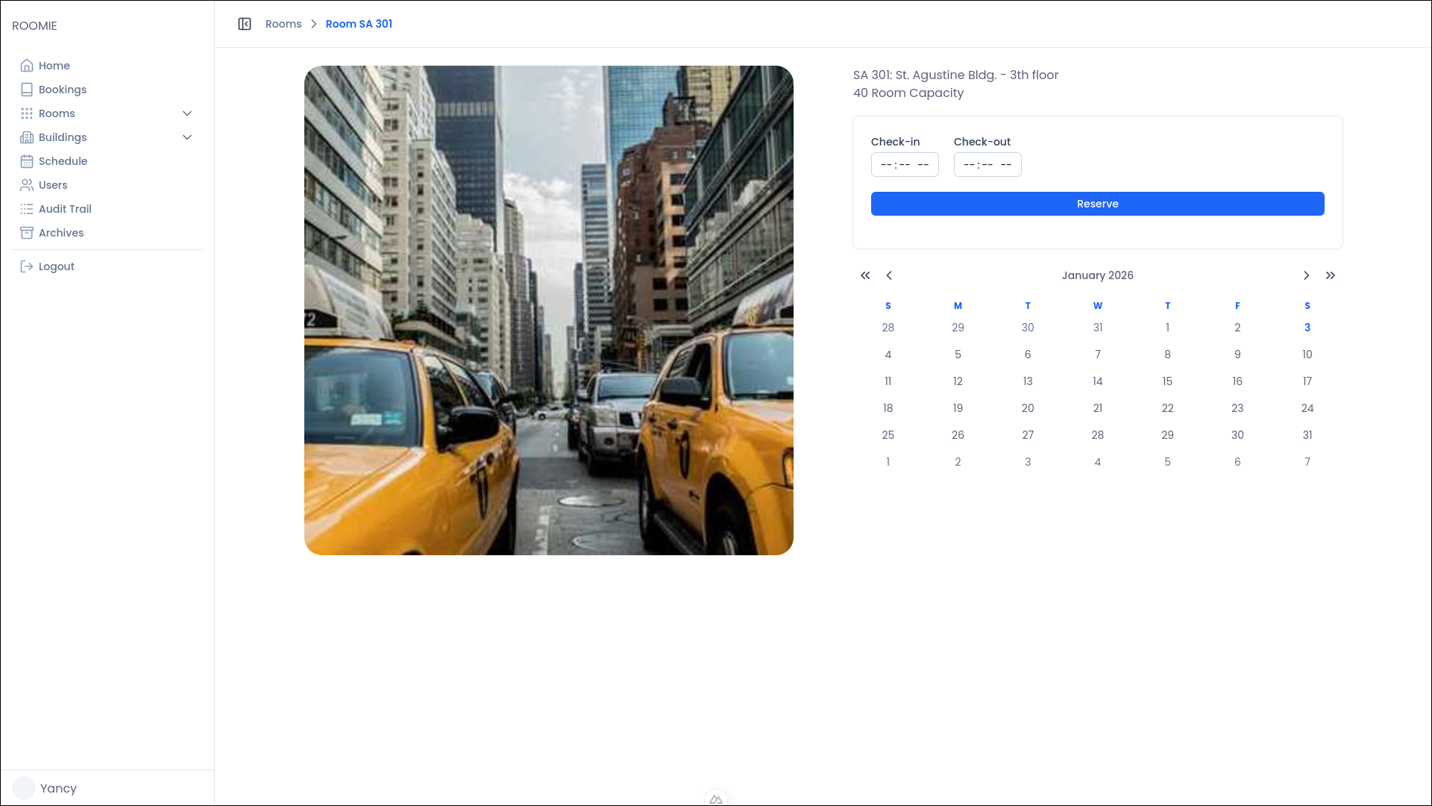Open Bookings from the sidebar
Viewport: 1432px width, 806px height.
click(63, 90)
